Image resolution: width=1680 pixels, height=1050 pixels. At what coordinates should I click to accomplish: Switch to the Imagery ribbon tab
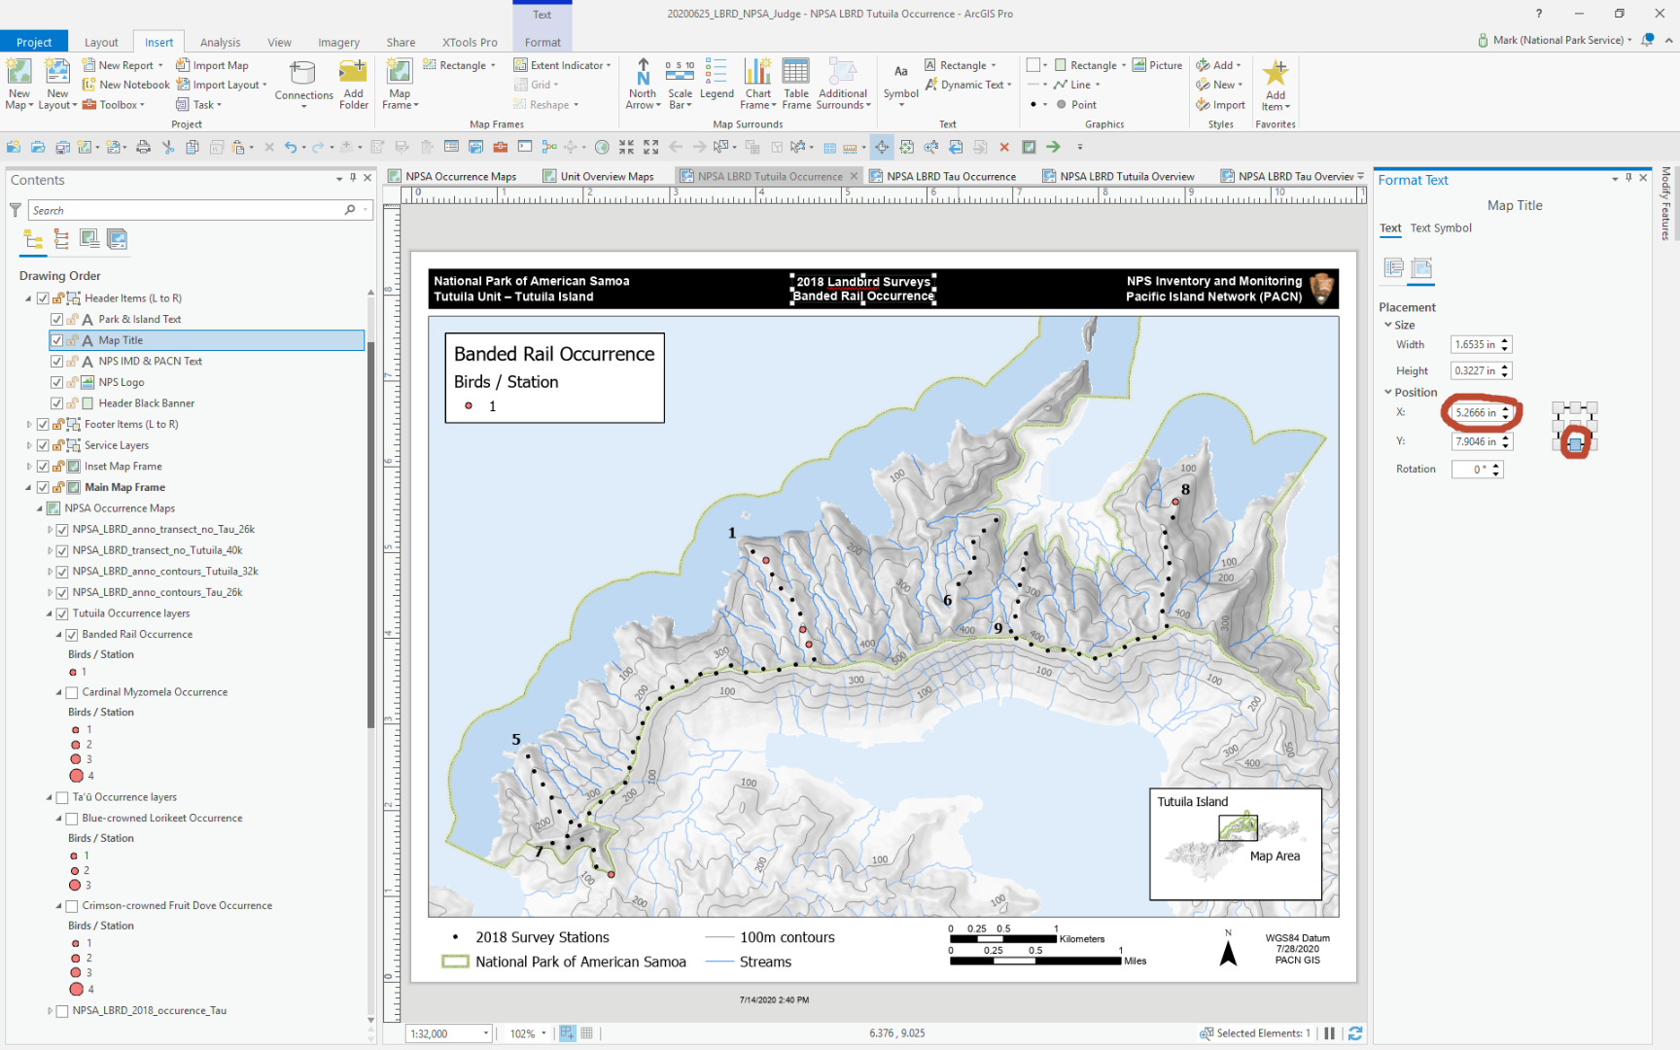click(338, 42)
